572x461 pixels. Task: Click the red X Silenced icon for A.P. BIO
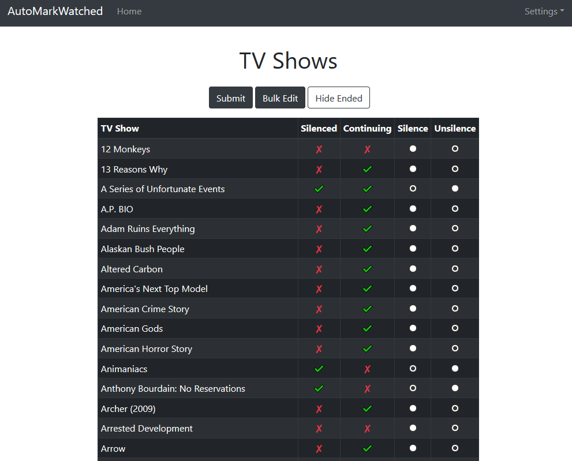pos(319,209)
